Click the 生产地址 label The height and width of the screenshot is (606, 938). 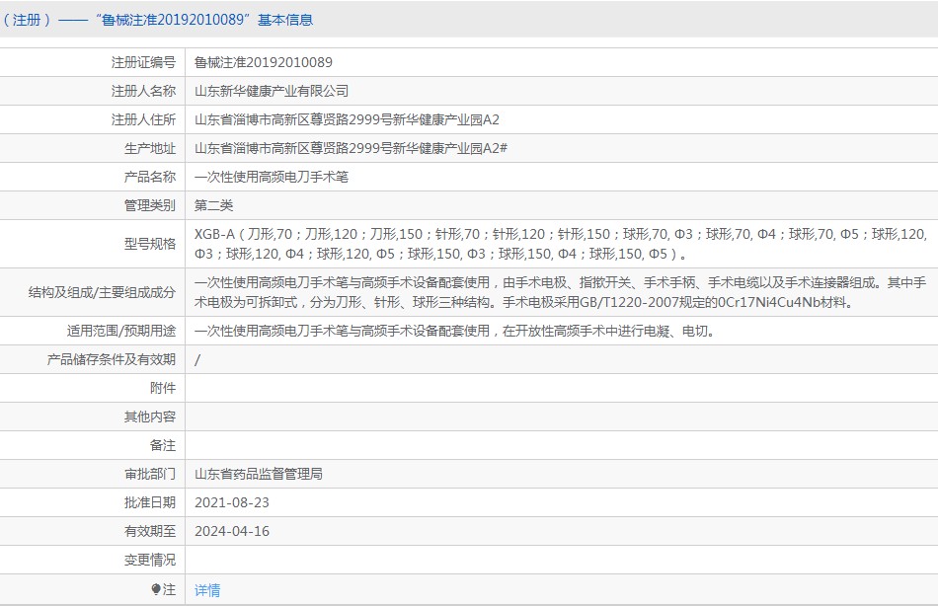pos(150,148)
